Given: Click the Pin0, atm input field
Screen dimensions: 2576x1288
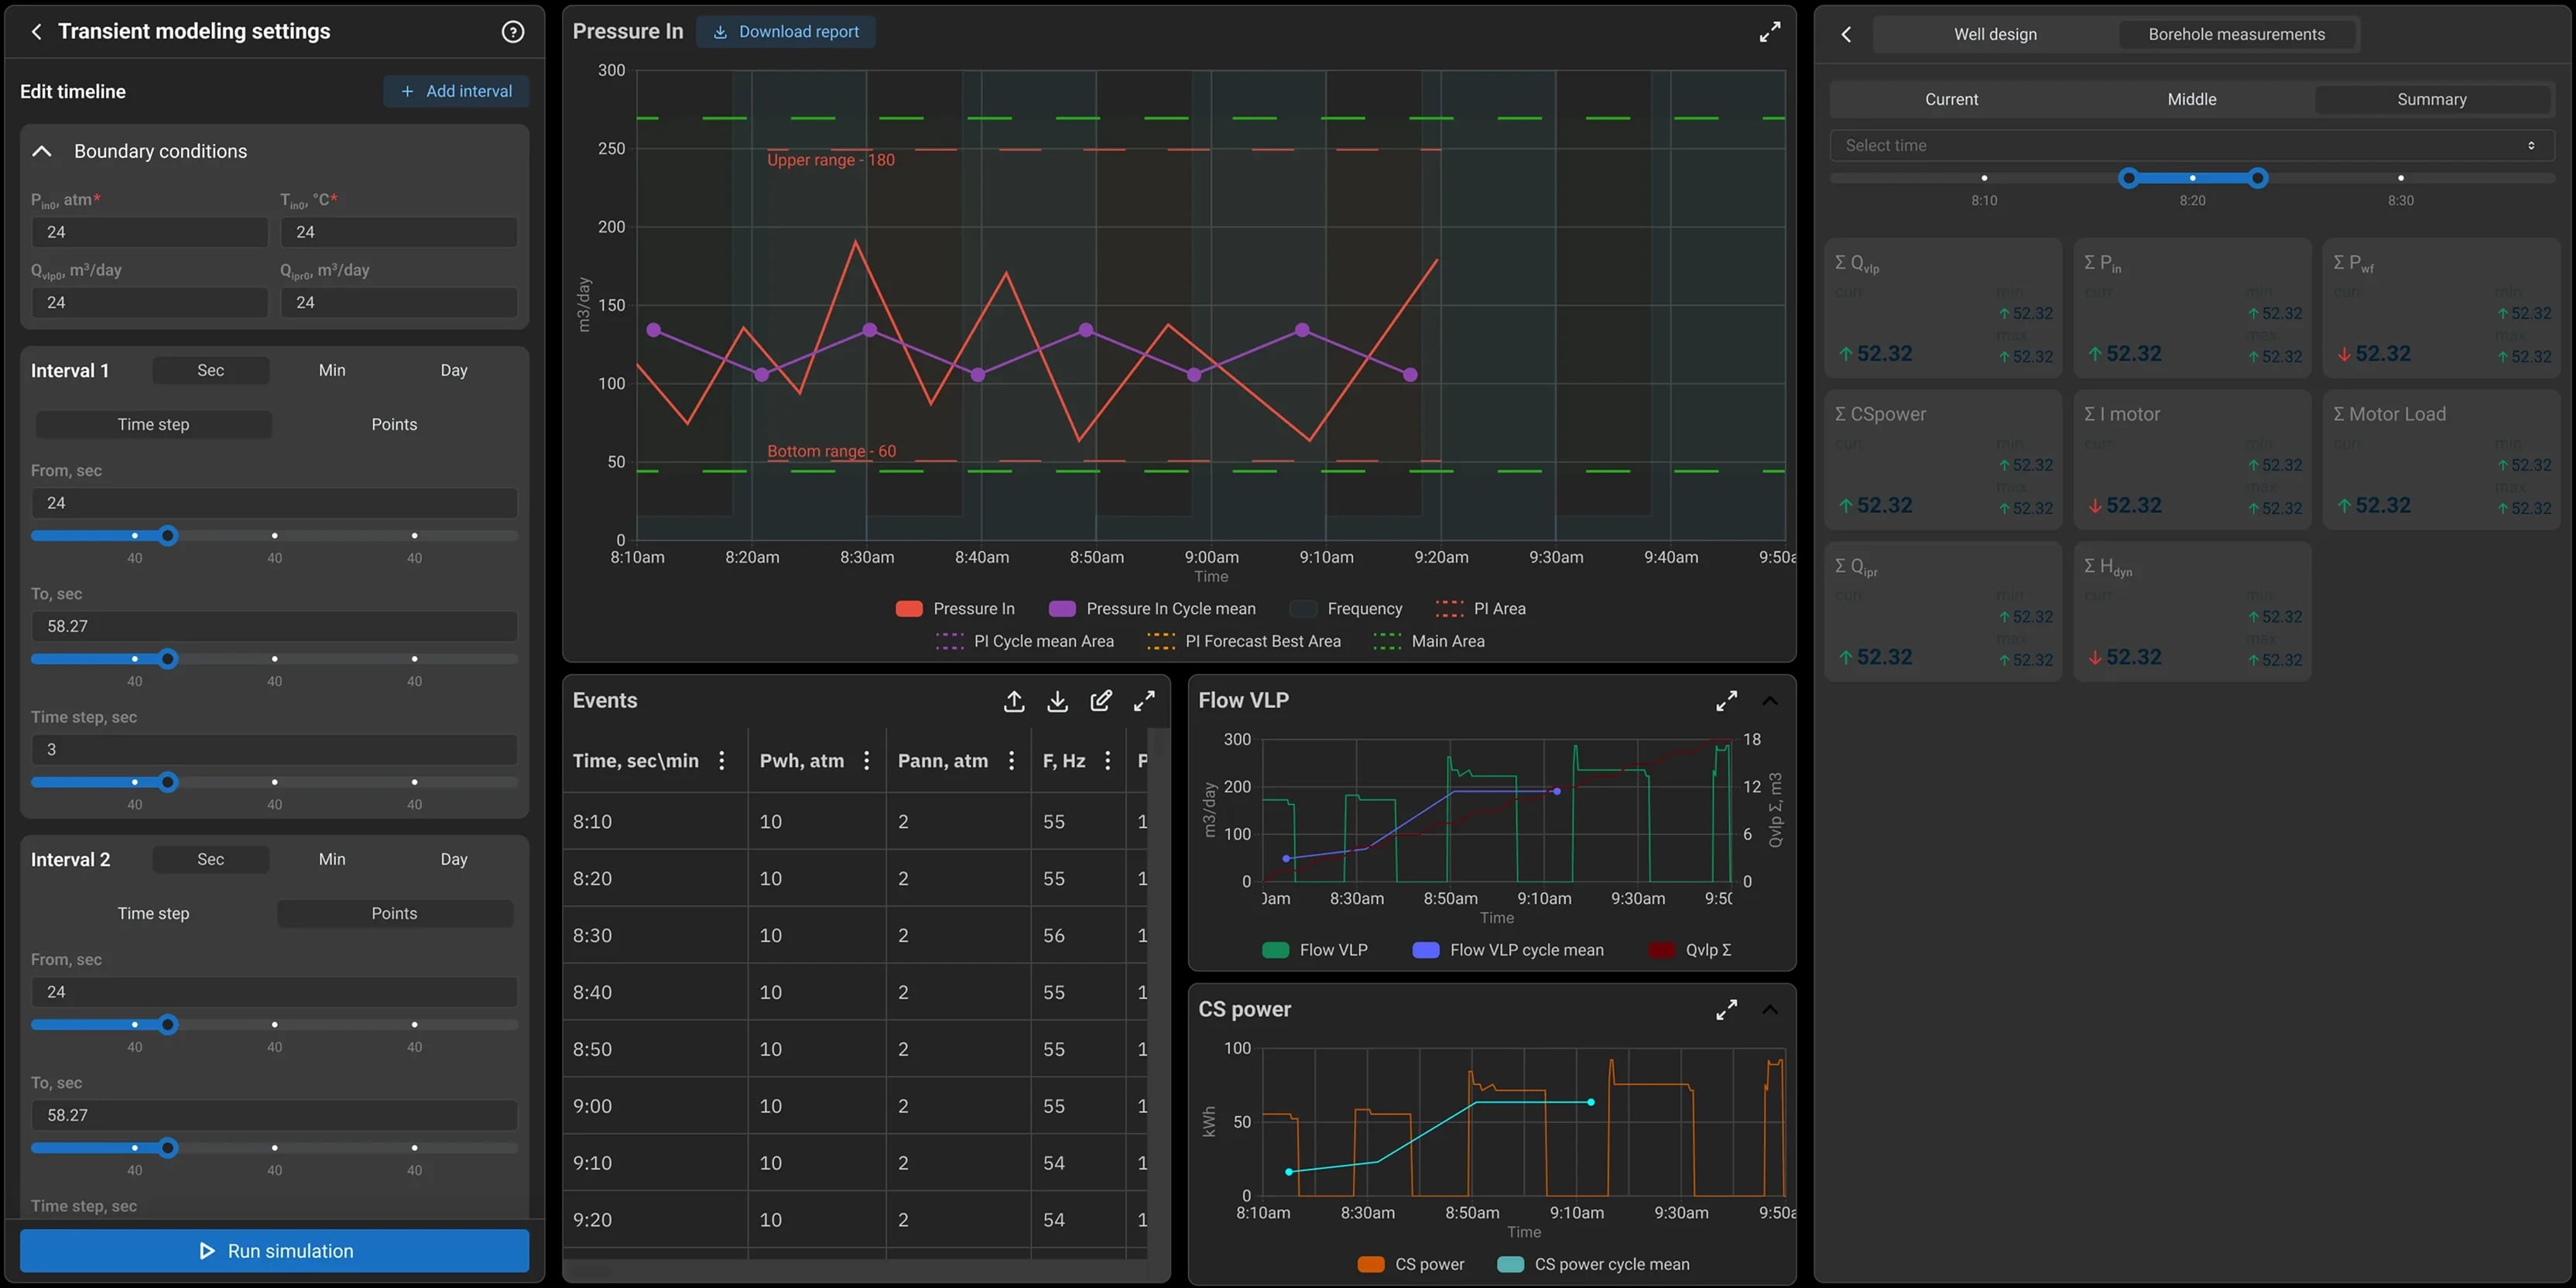Looking at the screenshot, I should 150,232.
